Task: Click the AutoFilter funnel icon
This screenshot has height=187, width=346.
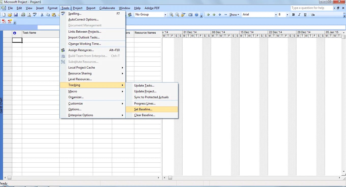Action: click(313, 15)
